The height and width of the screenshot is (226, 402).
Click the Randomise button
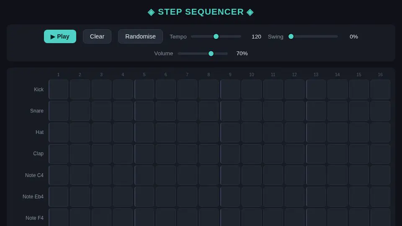140,36
